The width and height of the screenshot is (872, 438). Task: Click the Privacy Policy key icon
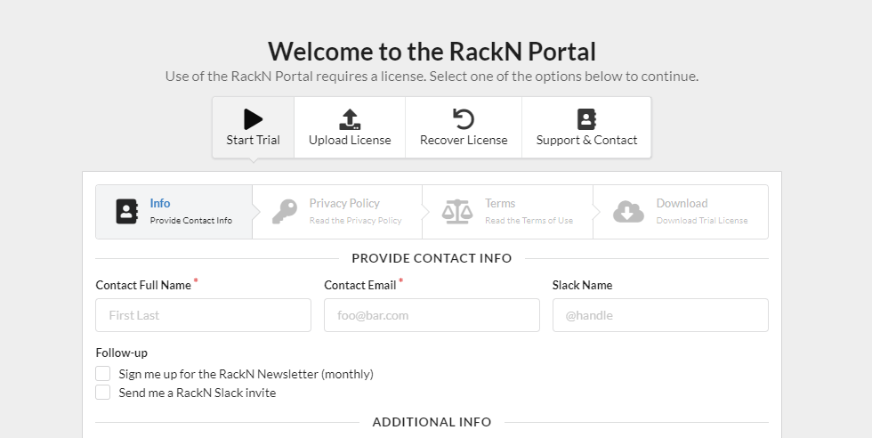coord(285,212)
